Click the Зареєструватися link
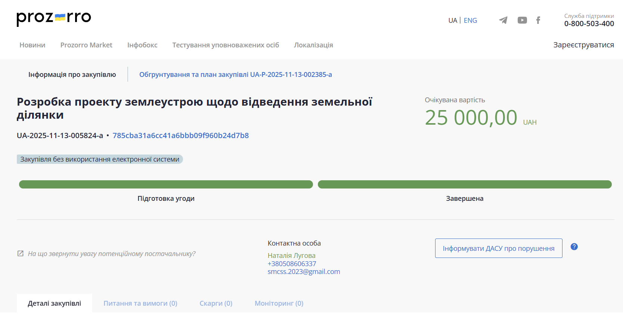The image size is (623, 321). pyautogui.click(x=583, y=45)
